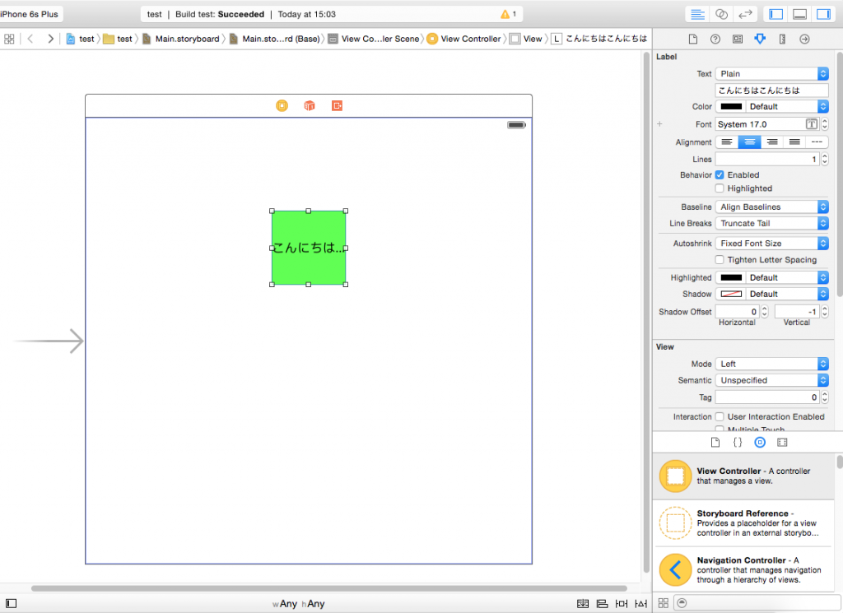Image resolution: width=843 pixels, height=613 pixels.
Task: Open the Pin constraints menu
Action: click(622, 603)
